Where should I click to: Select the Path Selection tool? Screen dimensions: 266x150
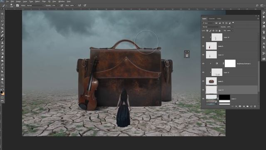pos(2,72)
